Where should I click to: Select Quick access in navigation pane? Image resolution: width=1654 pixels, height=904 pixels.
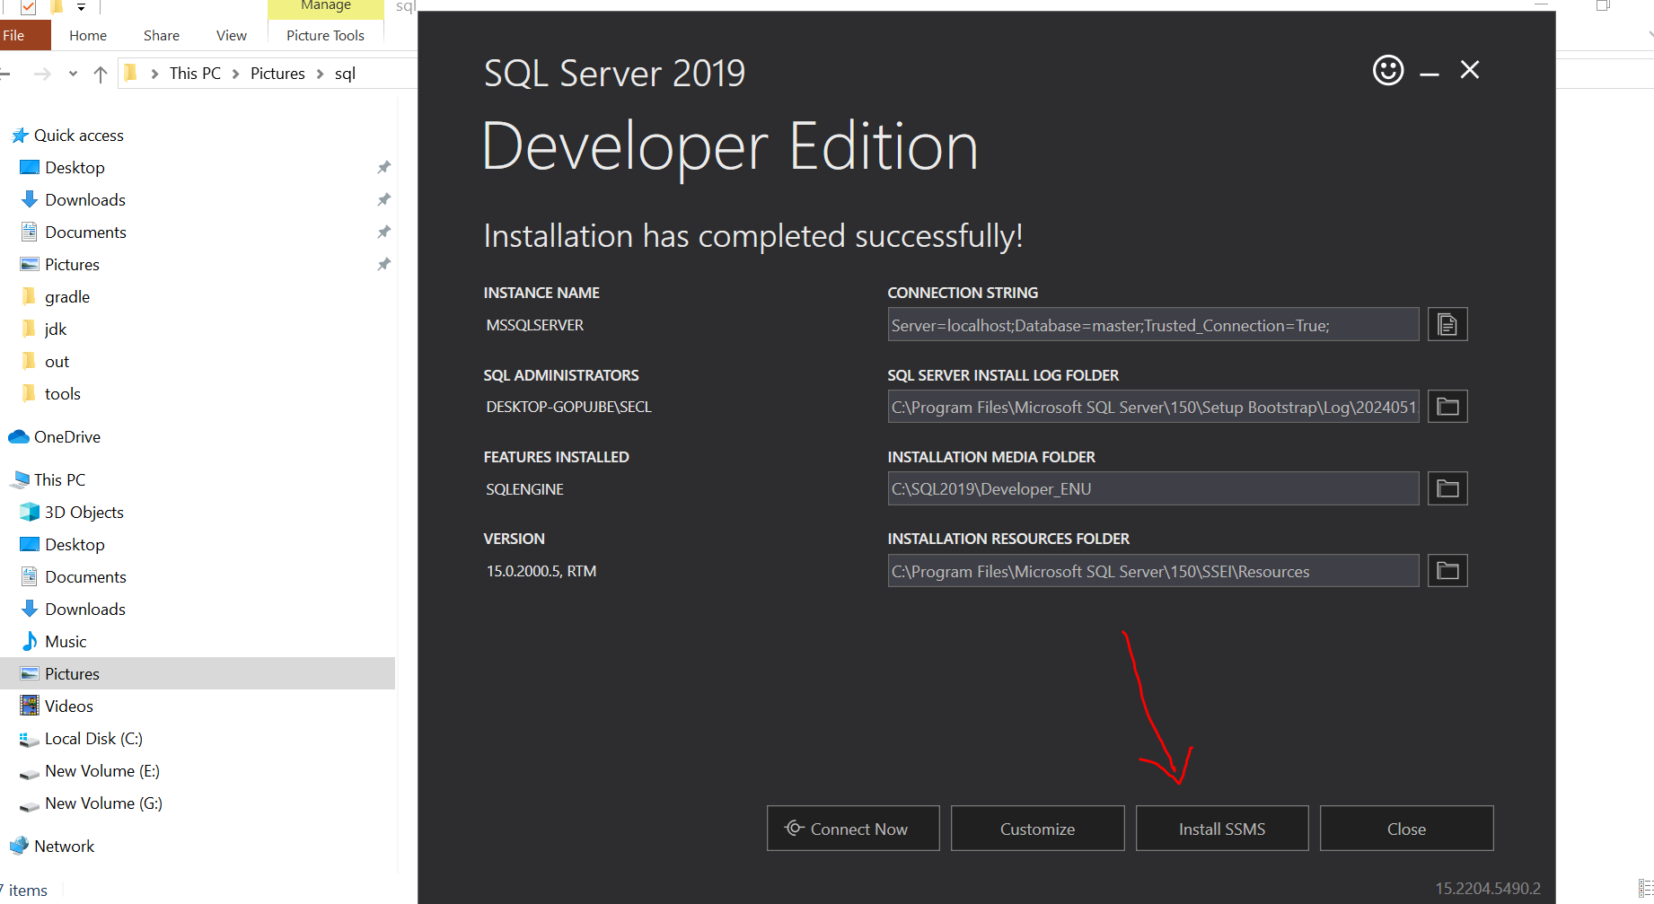(78, 136)
